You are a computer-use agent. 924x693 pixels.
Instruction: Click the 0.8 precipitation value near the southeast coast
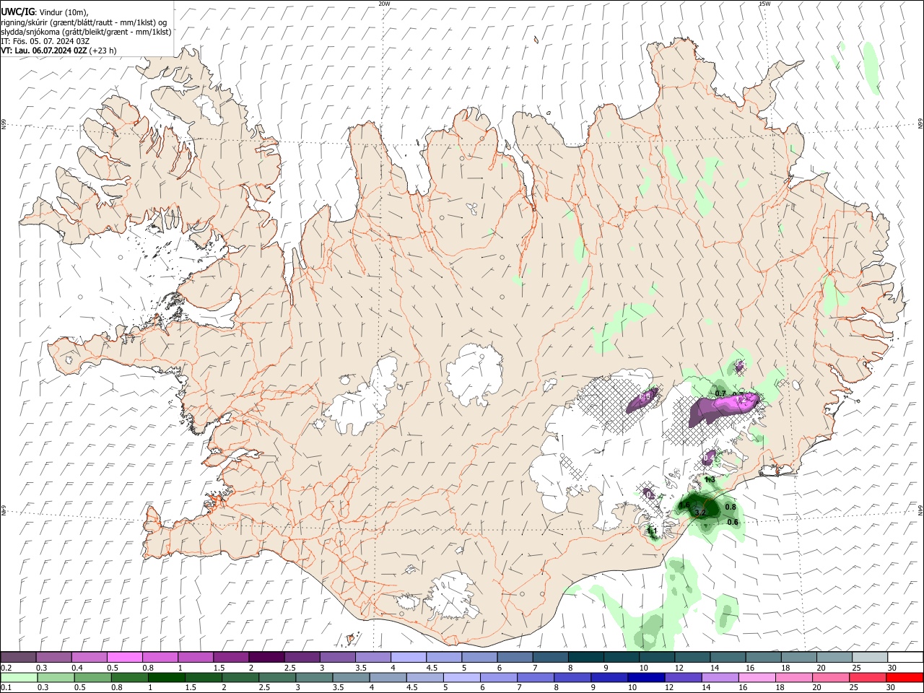(731, 507)
